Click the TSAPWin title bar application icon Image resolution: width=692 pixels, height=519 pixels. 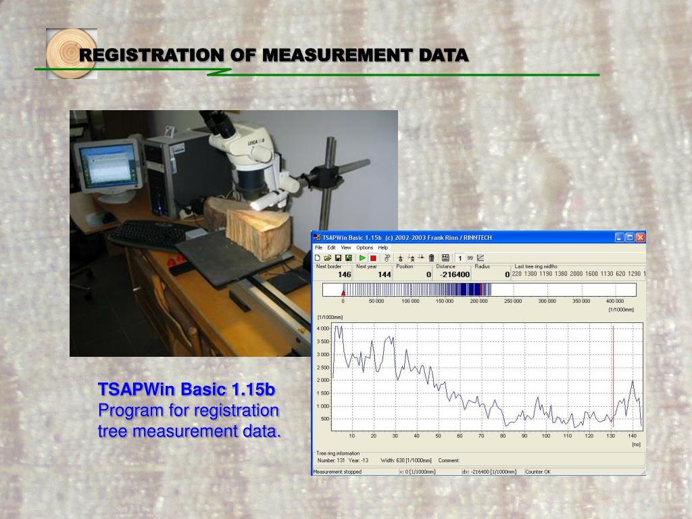(317, 237)
